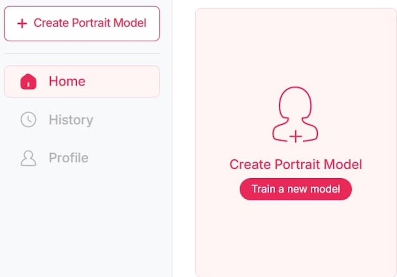Click the highlighted Home row
Screen dimensions: 397x277
[x=82, y=81]
